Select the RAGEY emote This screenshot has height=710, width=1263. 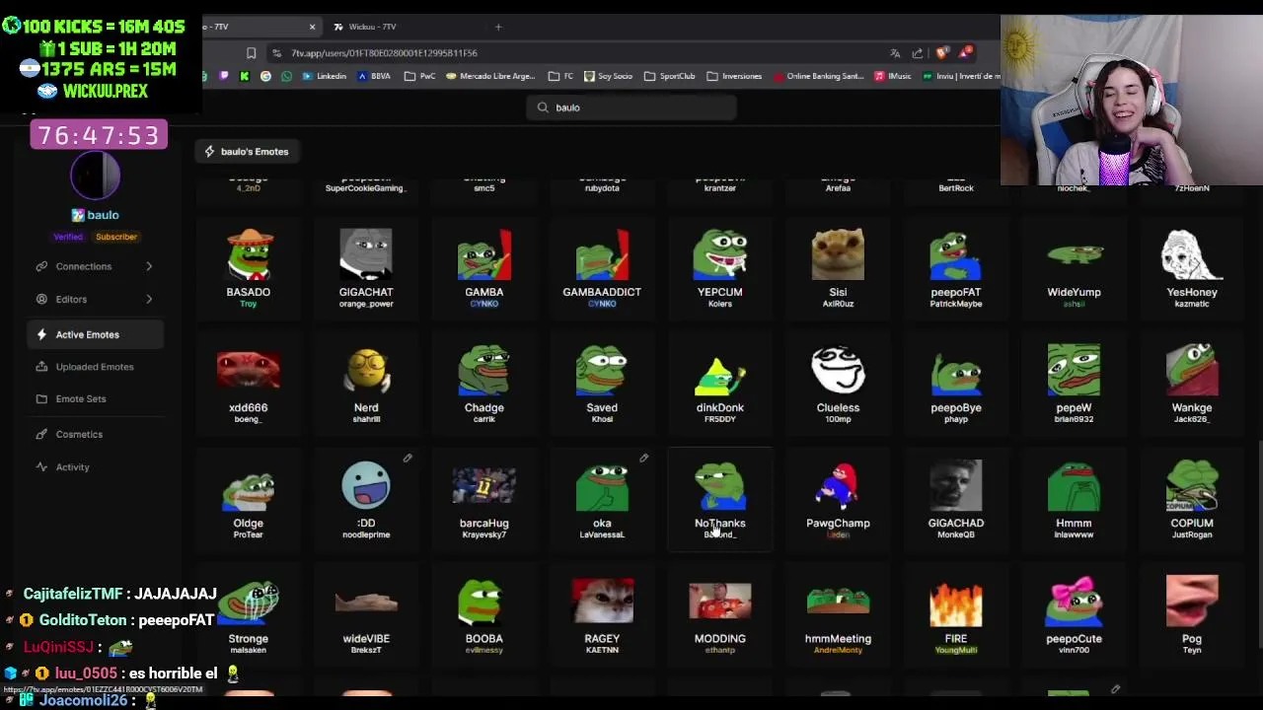(602, 614)
